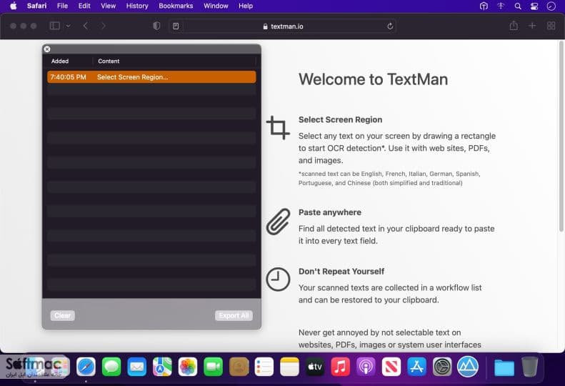Sort by the Content column header
Screen dimensions: 565x386
point(109,61)
